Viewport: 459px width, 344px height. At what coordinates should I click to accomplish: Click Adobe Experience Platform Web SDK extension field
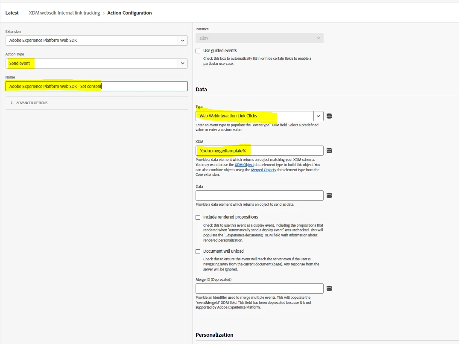click(x=92, y=41)
